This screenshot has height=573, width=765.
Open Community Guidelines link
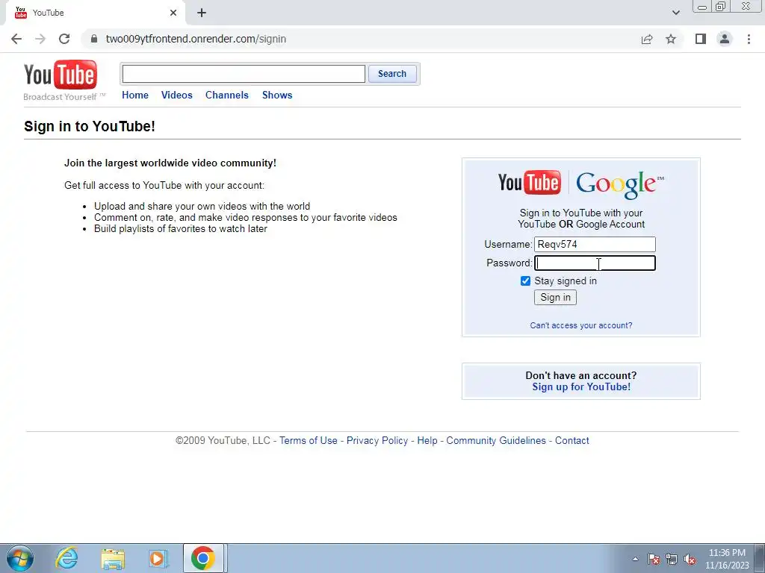(x=496, y=440)
